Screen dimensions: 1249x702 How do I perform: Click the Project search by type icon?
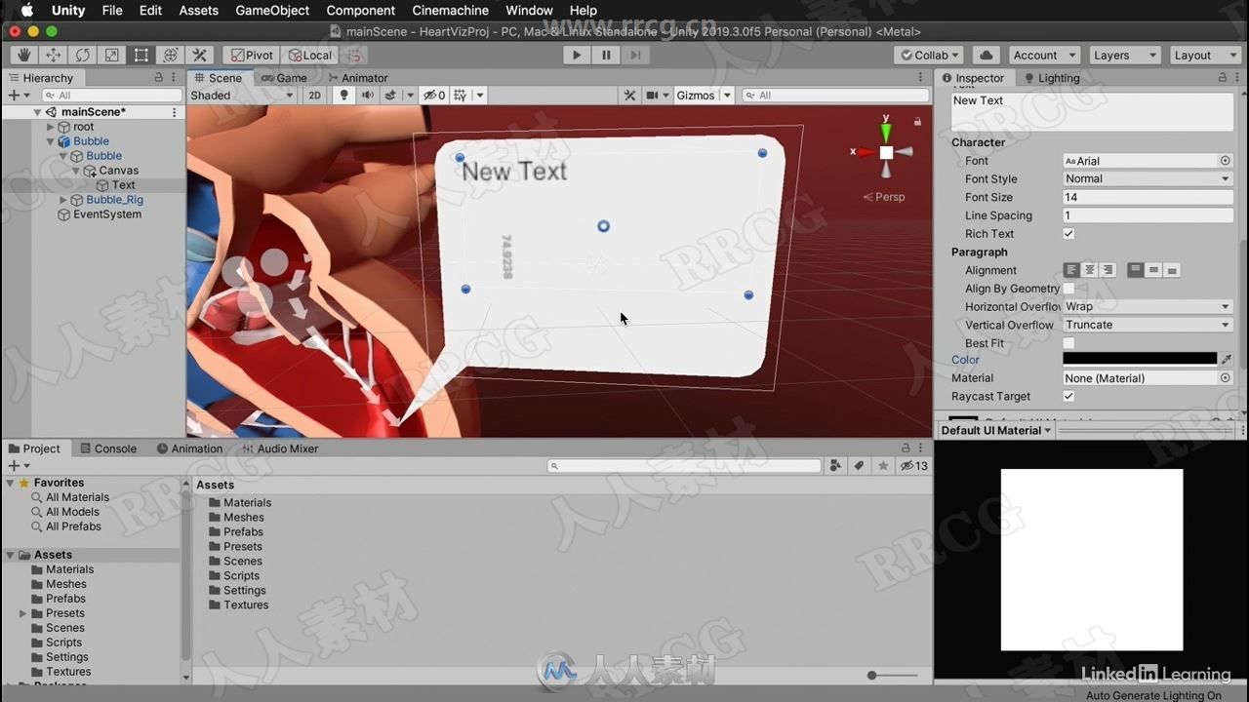(x=835, y=466)
